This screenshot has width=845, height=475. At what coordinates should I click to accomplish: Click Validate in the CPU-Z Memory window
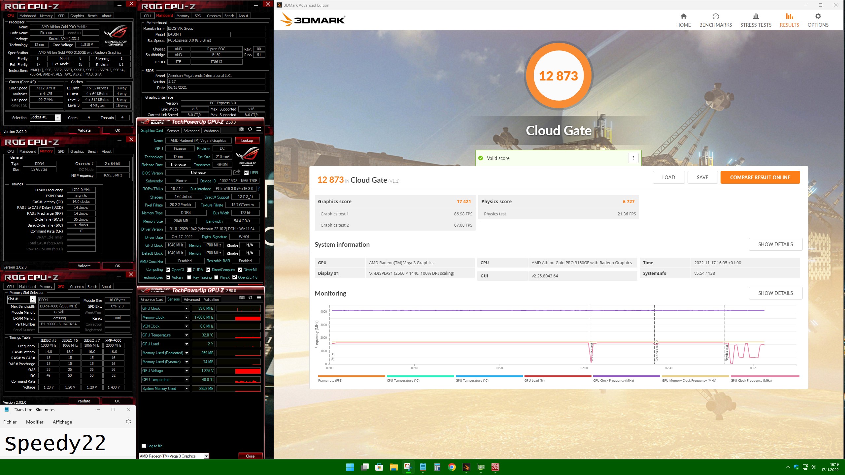click(84, 266)
